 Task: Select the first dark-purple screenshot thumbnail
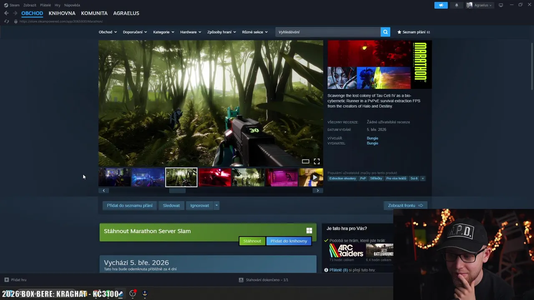[x=114, y=177]
